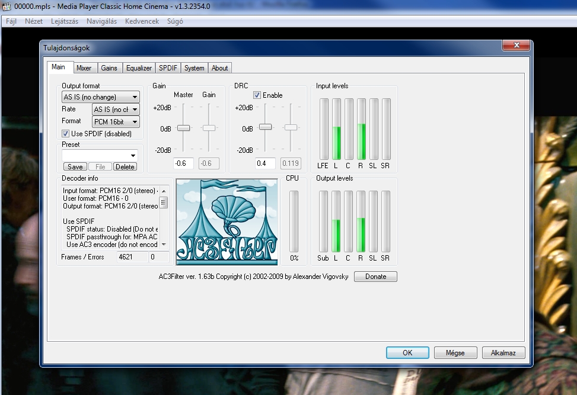Open the Navigálás menu
577x395 pixels.
[x=101, y=21]
